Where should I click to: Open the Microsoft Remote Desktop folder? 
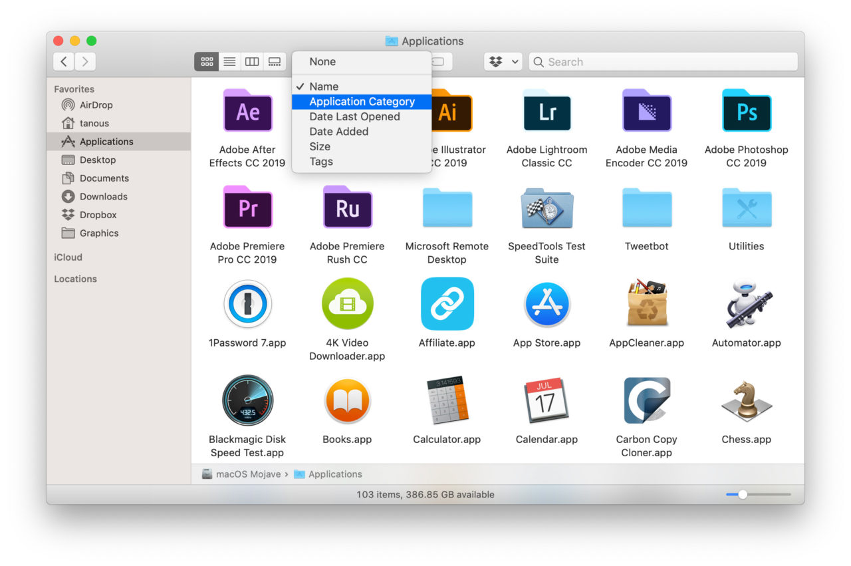pyautogui.click(x=447, y=208)
